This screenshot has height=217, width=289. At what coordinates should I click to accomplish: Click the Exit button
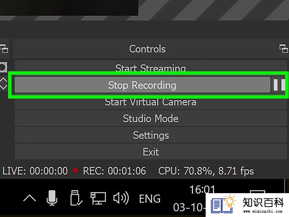point(150,152)
